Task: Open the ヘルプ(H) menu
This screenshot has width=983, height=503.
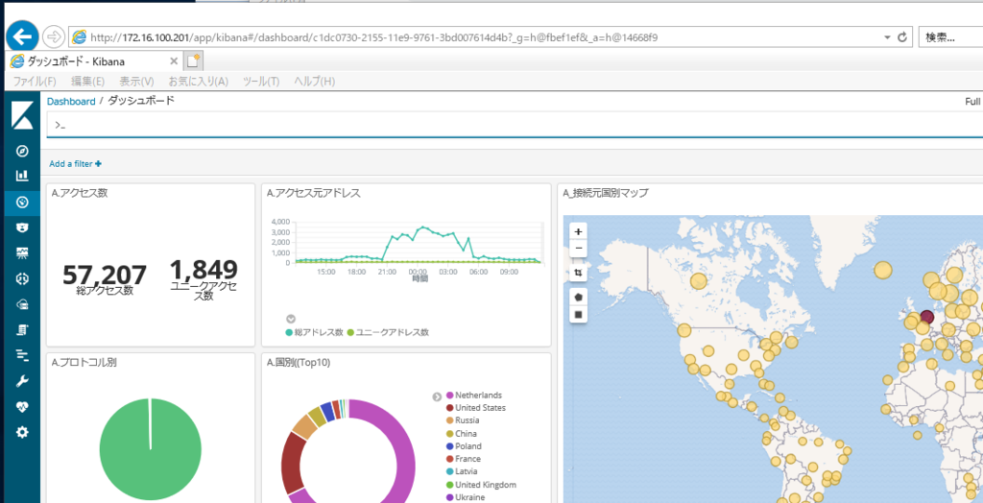Action: pyautogui.click(x=315, y=81)
